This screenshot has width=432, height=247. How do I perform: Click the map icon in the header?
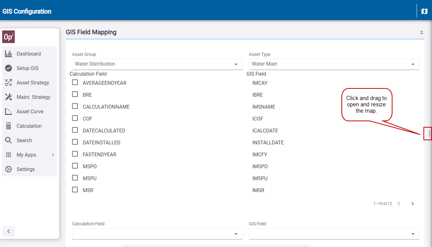coord(424,11)
